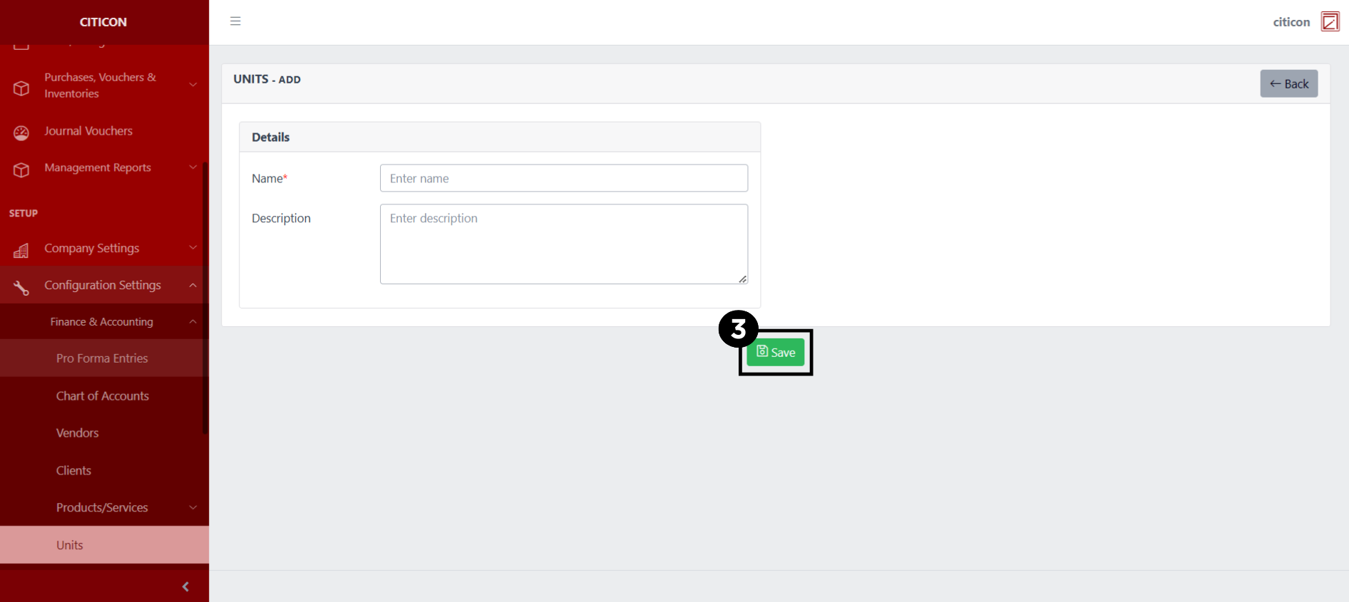This screenshot has height=602, width=1349.
Task: Click the hamburger menu icon
Action: [x=235, y=21]
